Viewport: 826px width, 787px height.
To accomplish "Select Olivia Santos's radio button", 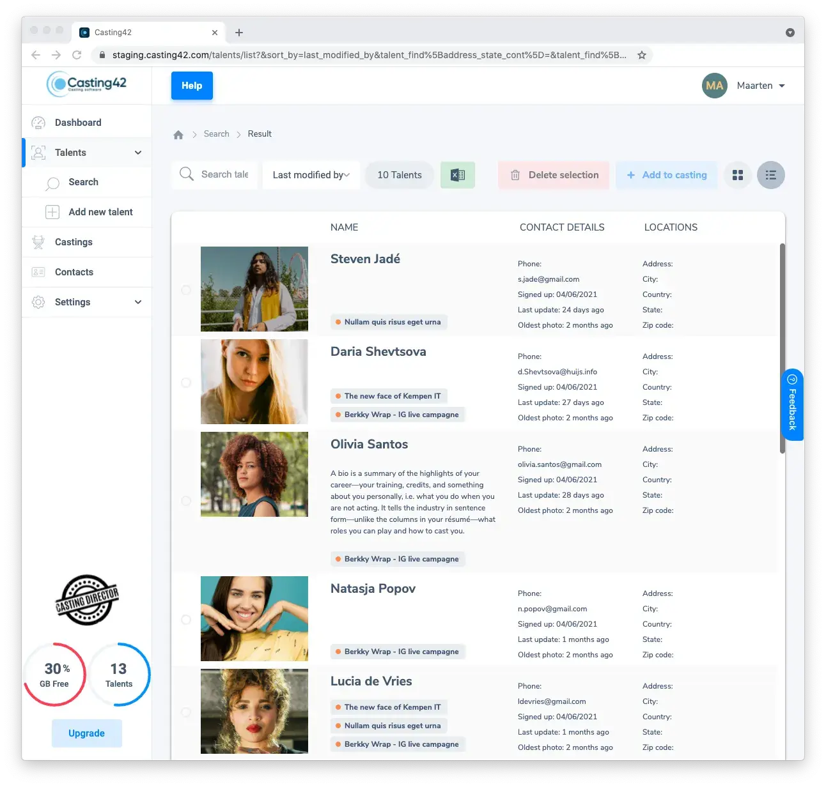I will click(x=186, y=501).
